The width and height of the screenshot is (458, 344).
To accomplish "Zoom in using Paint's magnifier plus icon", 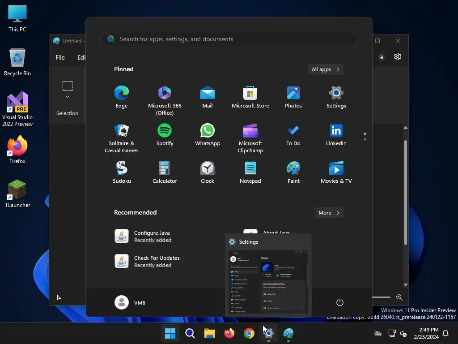I will 399,297.
